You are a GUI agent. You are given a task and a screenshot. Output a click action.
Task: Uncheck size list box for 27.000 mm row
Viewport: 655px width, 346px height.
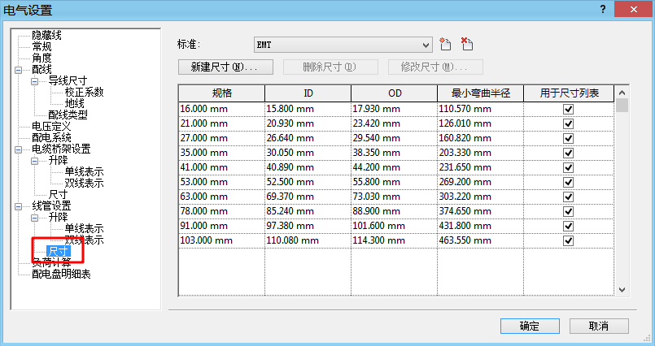pos(568,138)
